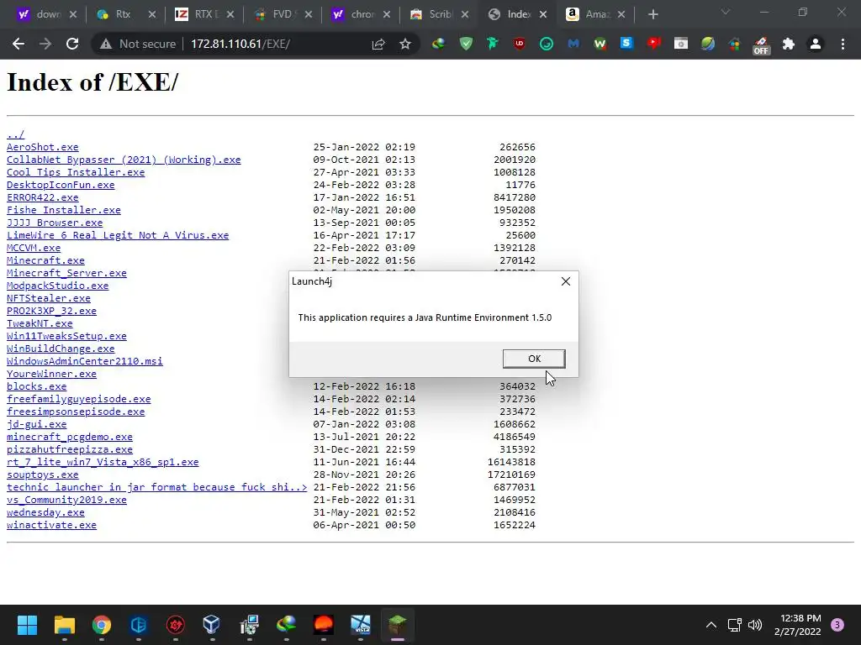Open the blue S extension icon
The image size is (861, 645).
click(626, 44)
